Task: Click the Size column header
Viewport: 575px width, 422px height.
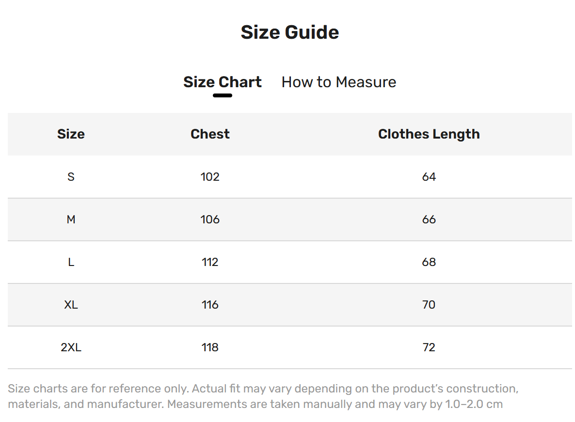Action: click(x=71, y=134)
